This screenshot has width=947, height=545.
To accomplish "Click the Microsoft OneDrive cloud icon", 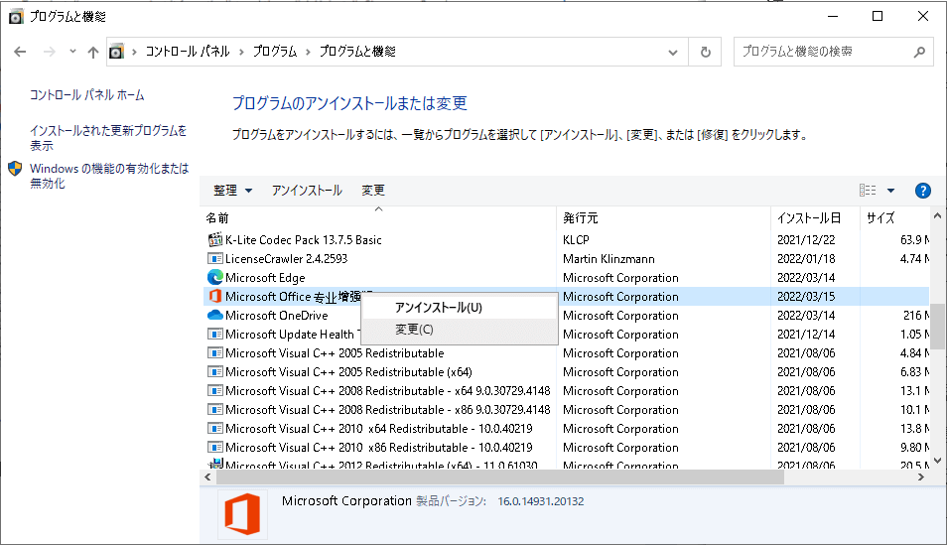I will pyautogui.click(x=215, y=316).
